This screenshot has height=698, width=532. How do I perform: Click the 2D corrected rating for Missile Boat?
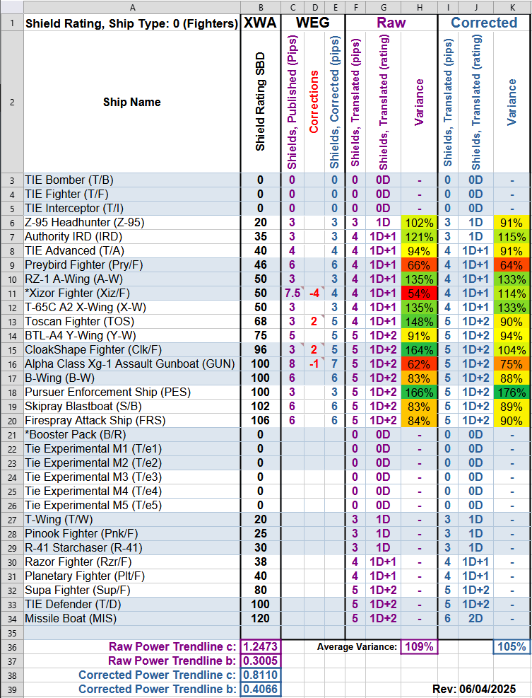coord(475,619)
